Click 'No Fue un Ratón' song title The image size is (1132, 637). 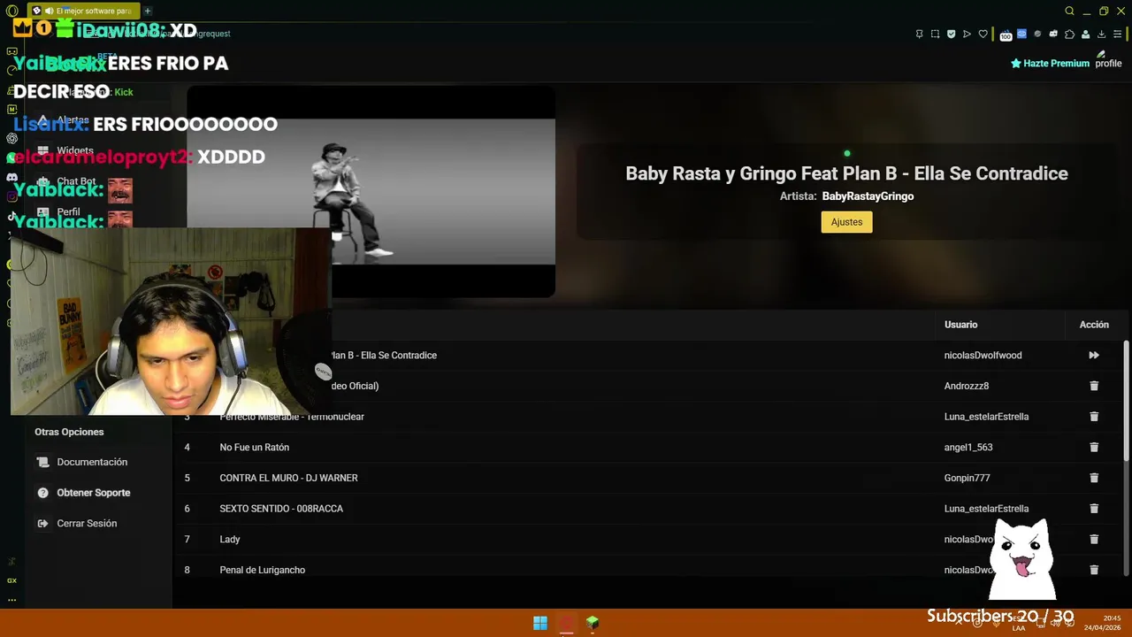[x=254, y=448]
